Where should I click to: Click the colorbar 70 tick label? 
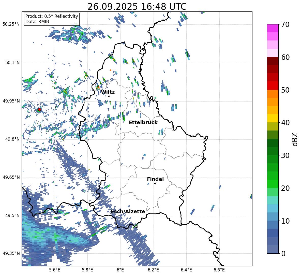285,24
